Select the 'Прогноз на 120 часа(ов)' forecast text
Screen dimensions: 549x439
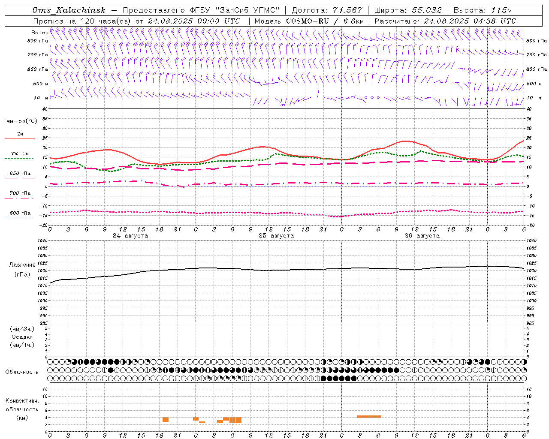(x=82, y=21)
